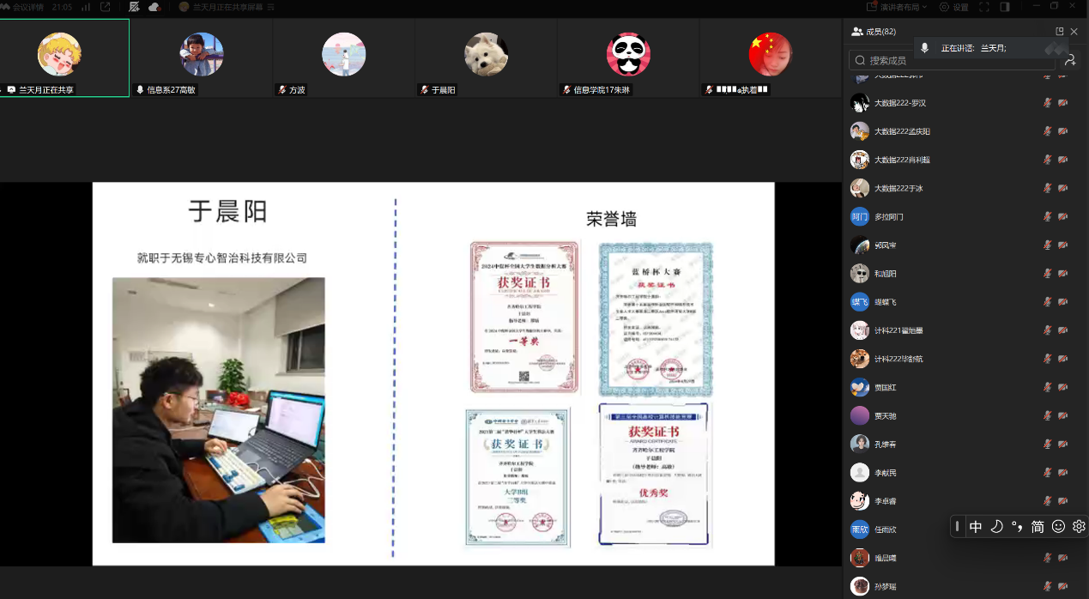The height and width of the screenshot is (599, 1089).
Task: Click the invite member icon beside search
Action: (1069, 60)
